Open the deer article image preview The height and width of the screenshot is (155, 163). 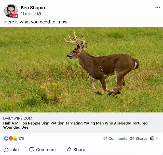coord(81,70)
